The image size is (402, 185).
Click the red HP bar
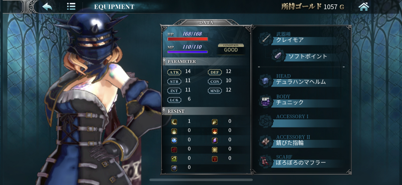pos(187,39)
